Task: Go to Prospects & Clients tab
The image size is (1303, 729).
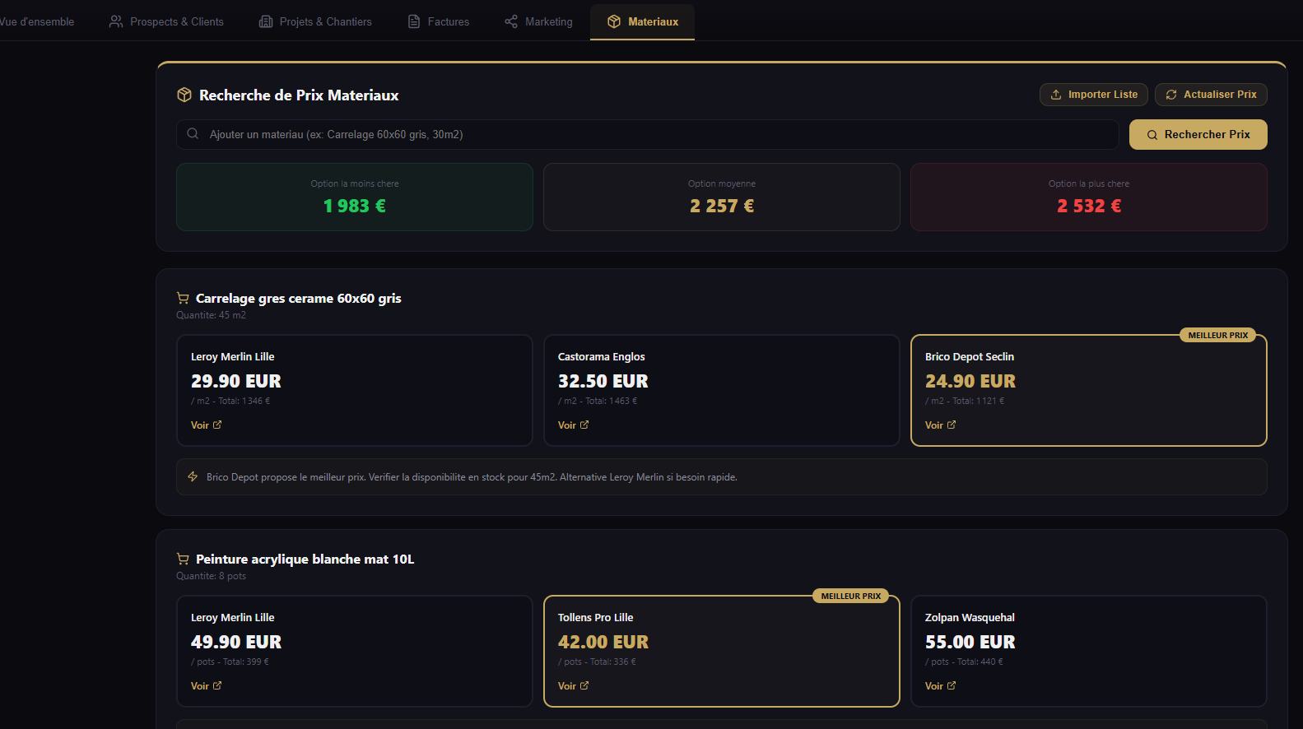Action: point(166,21)
